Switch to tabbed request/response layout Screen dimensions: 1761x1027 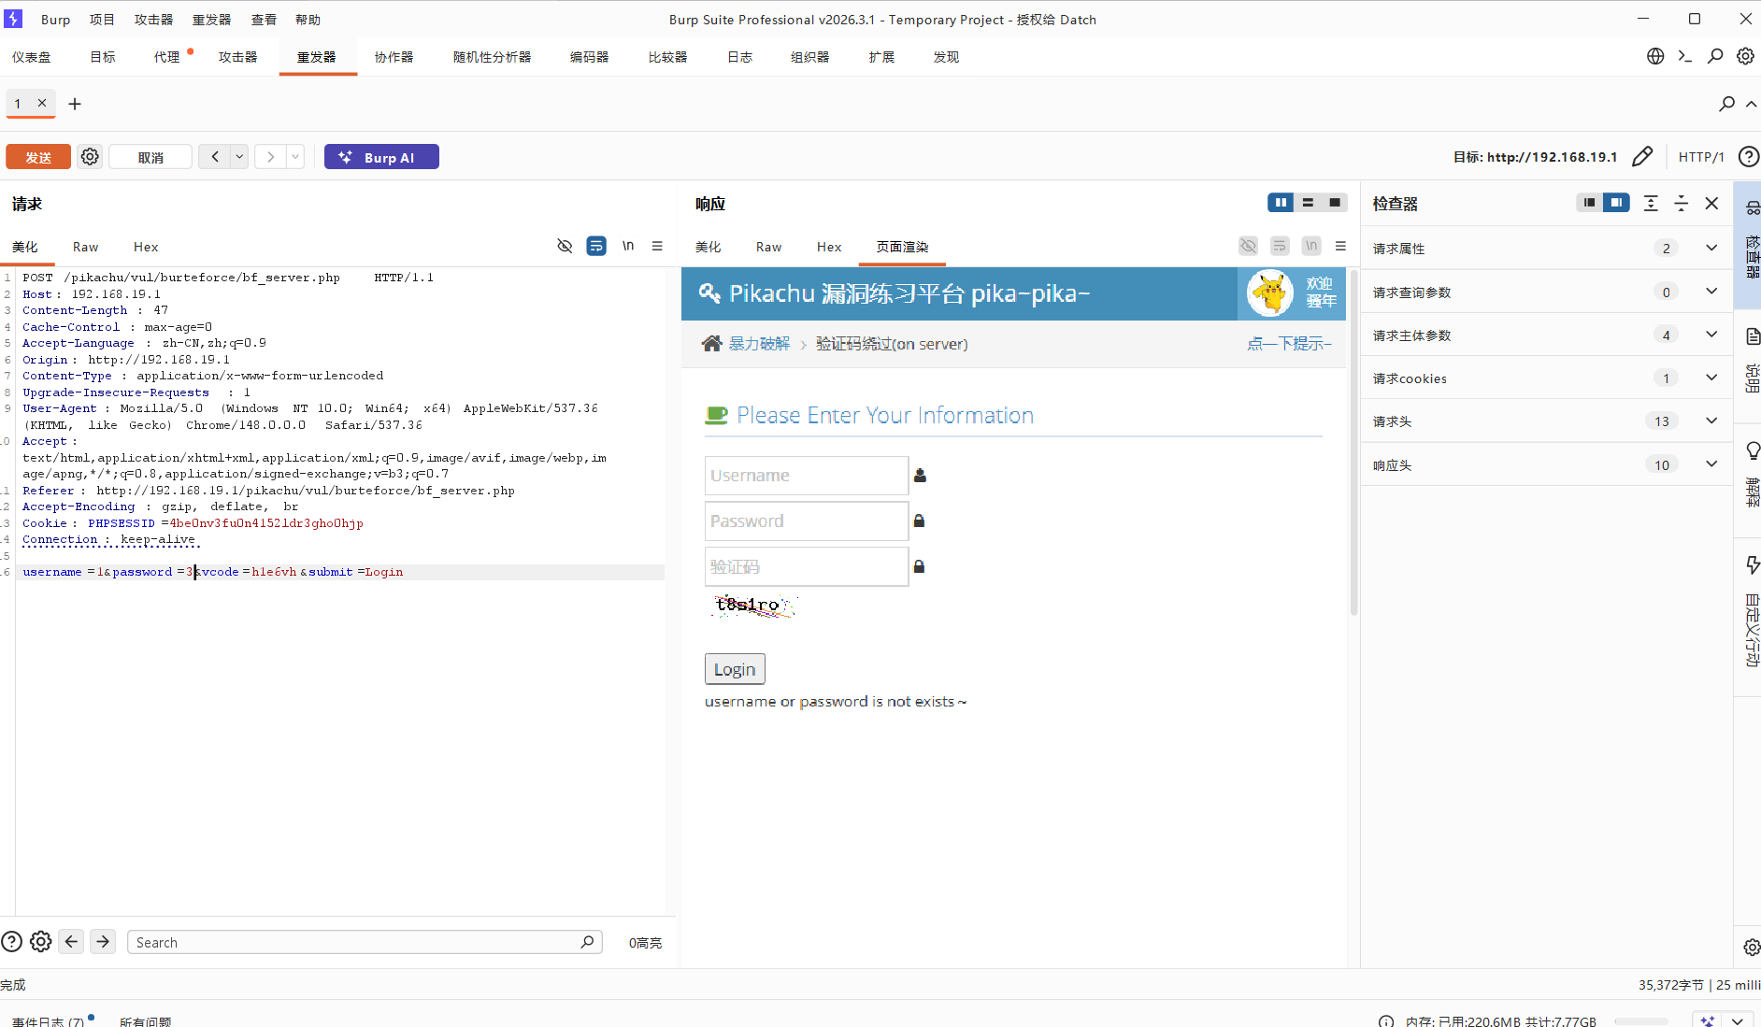pos(1335,203)
